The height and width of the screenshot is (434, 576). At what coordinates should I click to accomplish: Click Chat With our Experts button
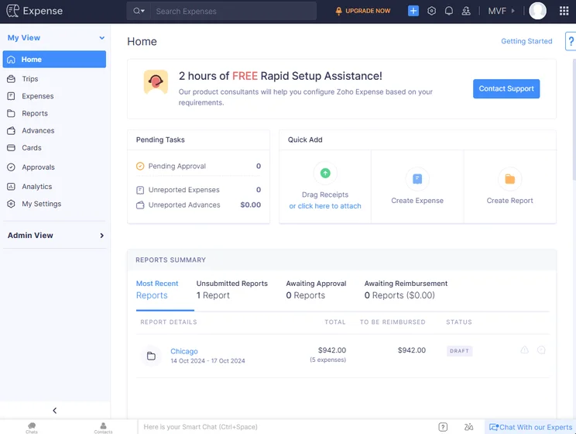click(x=530, y=427)
